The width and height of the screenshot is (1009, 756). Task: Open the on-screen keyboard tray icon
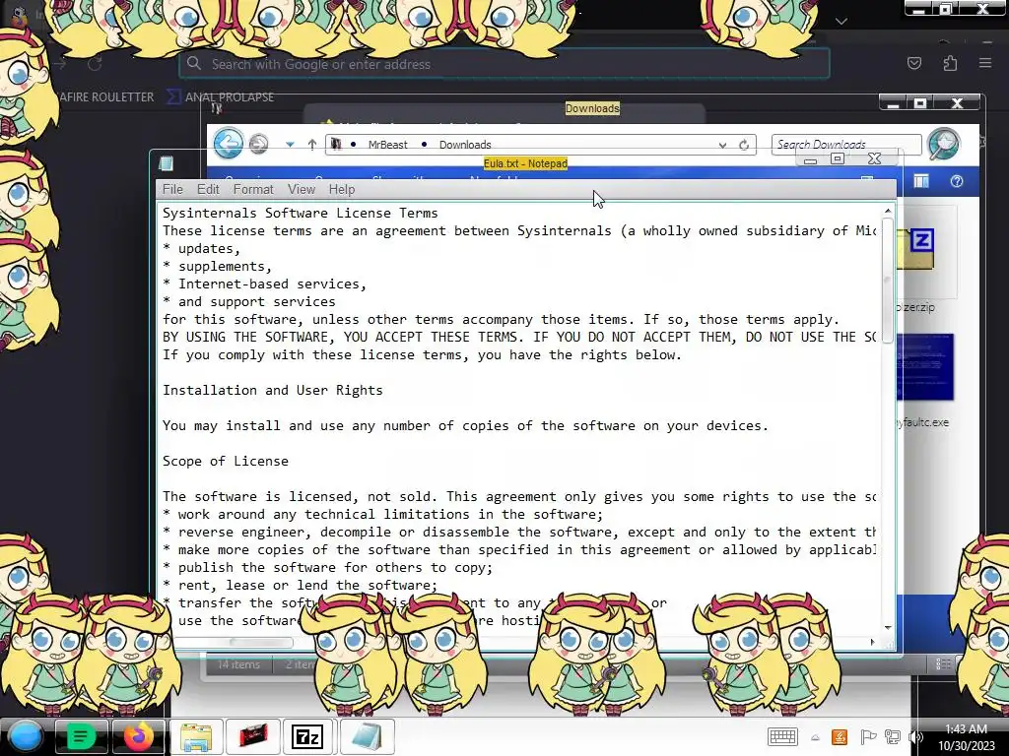[x=782, y=736]
